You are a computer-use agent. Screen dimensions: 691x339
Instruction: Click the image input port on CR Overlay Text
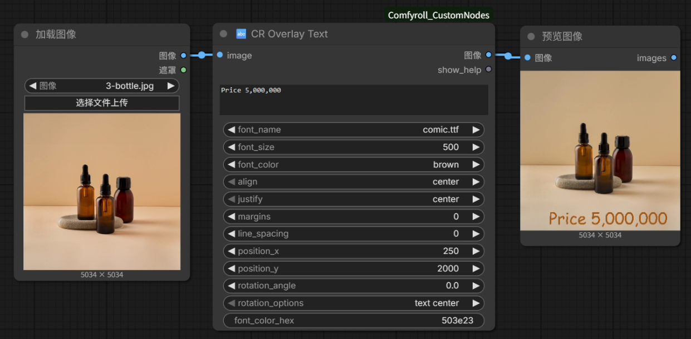point(220,55)
